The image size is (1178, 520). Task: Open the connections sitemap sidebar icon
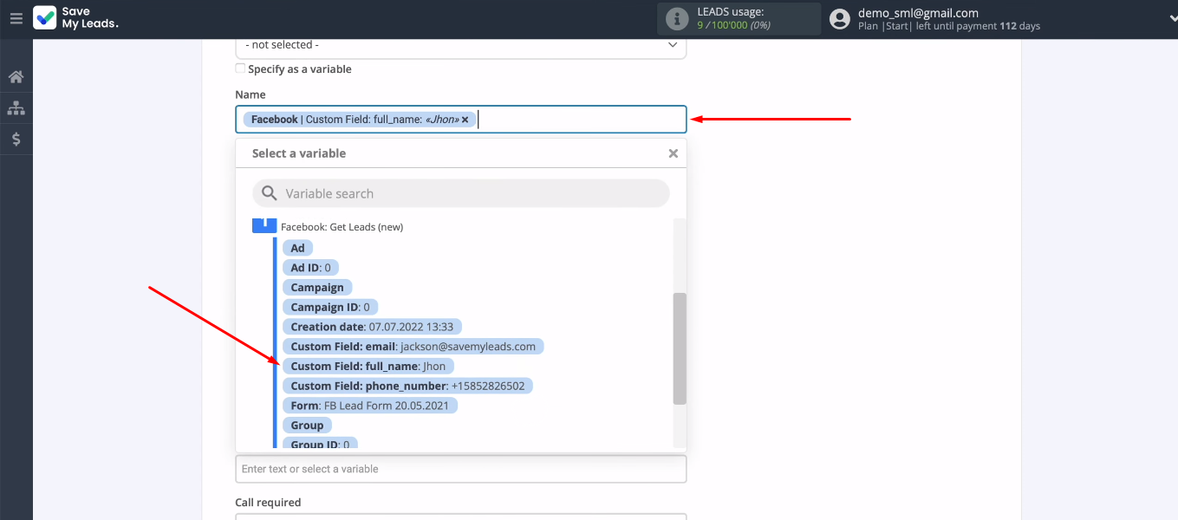[x=16, y=108]
